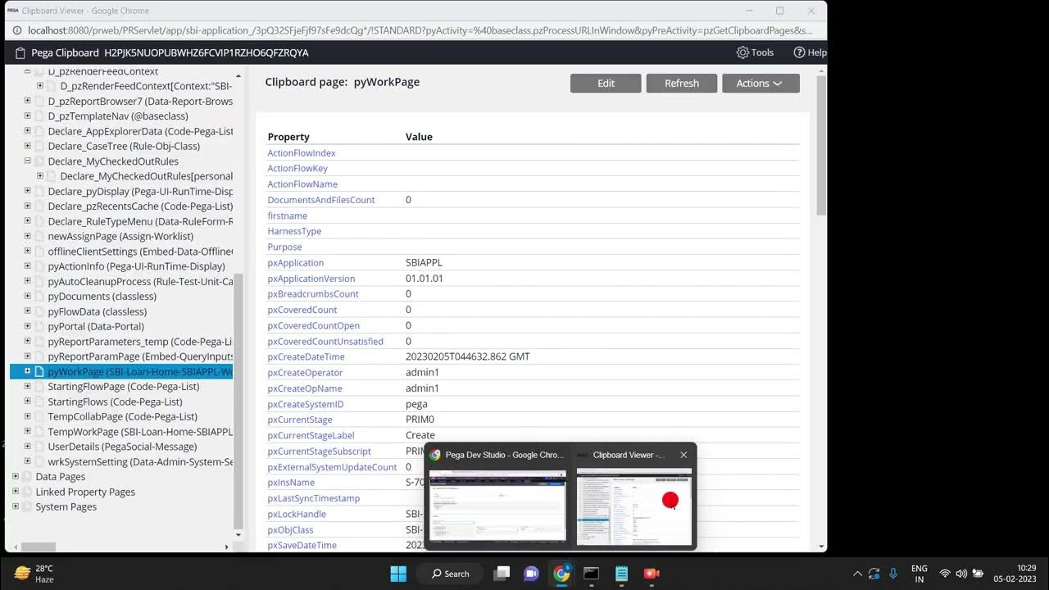Click folder icon of Data Pages
Screen dimensions: 1049x590
pyautogui.click(x=26, y=476)
